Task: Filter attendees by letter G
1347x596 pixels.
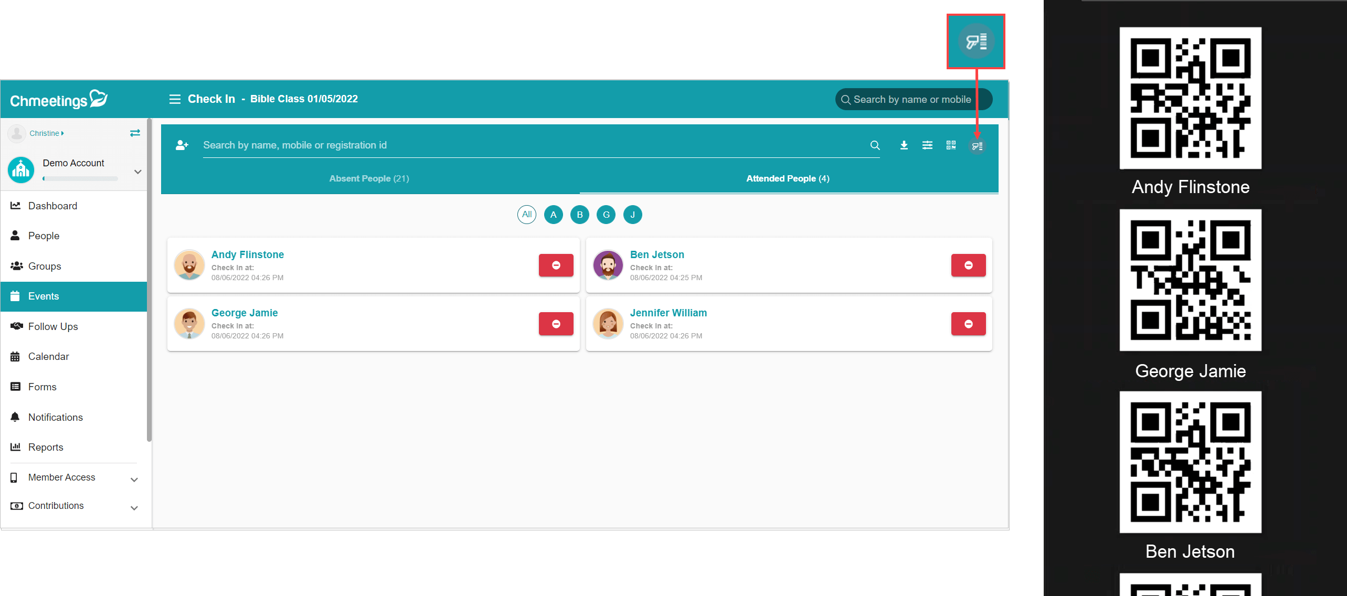Action: pyautogui.click(x=606, y=215)
